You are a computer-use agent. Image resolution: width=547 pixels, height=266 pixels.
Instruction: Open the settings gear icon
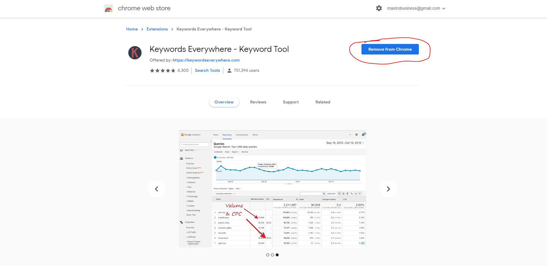[x=379, y=8]
